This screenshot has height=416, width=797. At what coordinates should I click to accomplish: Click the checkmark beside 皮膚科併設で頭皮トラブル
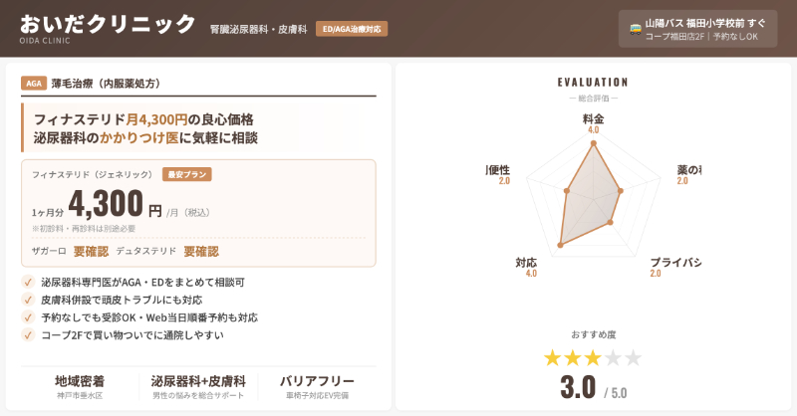click(x=28, y=300)
